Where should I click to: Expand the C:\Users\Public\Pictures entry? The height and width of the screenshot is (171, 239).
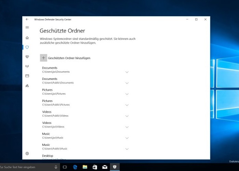click(127, 105)
